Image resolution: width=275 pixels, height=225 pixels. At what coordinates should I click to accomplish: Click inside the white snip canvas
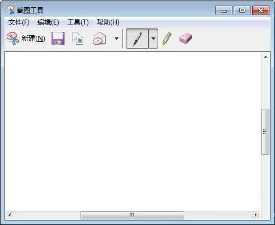point(133,132)
